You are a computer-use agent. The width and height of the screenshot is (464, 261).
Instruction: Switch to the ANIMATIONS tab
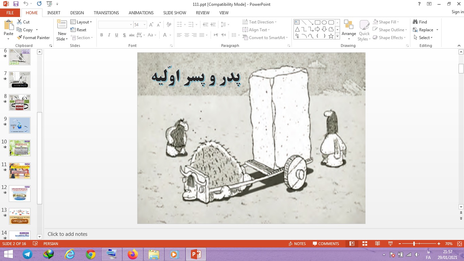click(141, 13)
